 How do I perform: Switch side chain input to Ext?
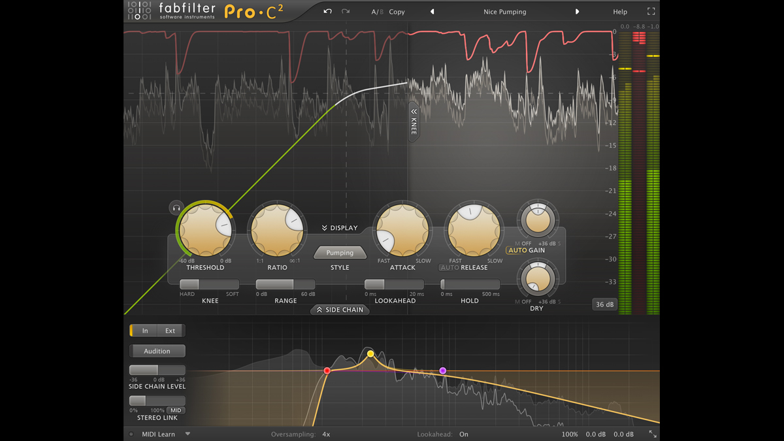coord(170,330)
